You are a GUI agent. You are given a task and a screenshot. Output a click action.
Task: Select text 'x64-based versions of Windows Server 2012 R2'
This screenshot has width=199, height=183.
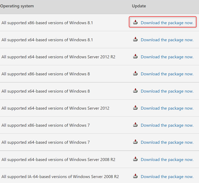pos(71,57)
